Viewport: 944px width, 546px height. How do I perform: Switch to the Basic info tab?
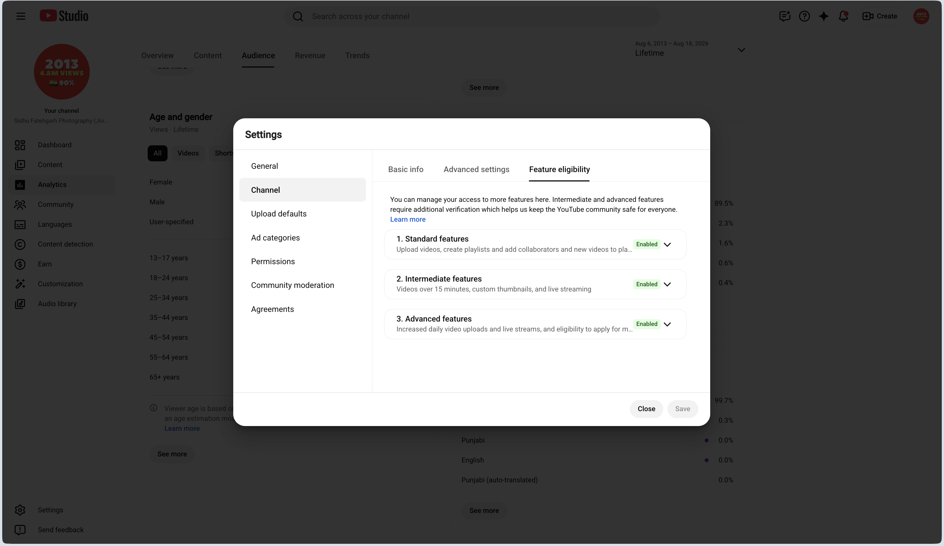point(406,170)
